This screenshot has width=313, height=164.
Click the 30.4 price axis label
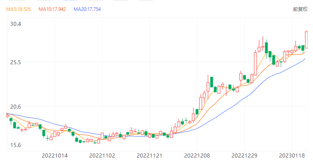click(x=15, y=24)
